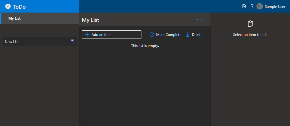The image size is (290, 126).
Task: Click the new list icon beside New List
Action: tap(73, 42)
